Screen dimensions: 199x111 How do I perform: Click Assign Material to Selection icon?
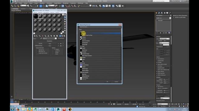(40, 36)
